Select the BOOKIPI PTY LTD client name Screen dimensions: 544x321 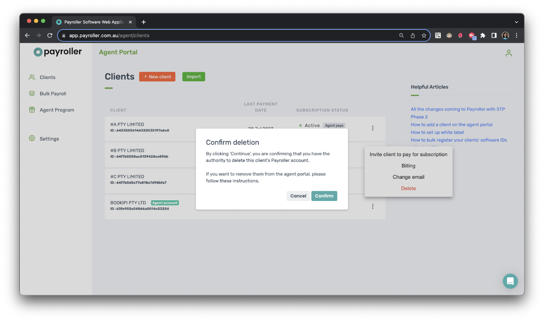click(128, 203)
